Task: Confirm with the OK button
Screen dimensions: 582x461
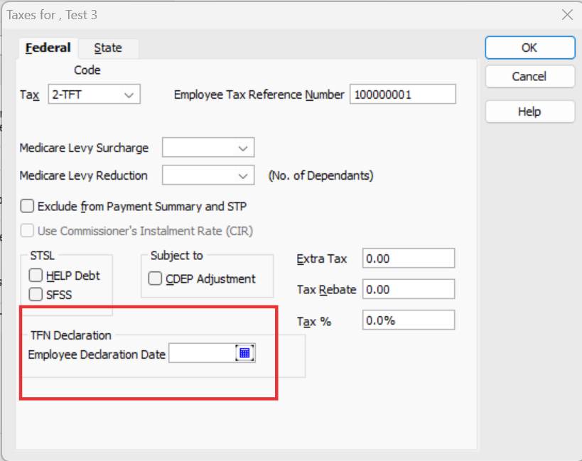Action: (x=530, y=48)
